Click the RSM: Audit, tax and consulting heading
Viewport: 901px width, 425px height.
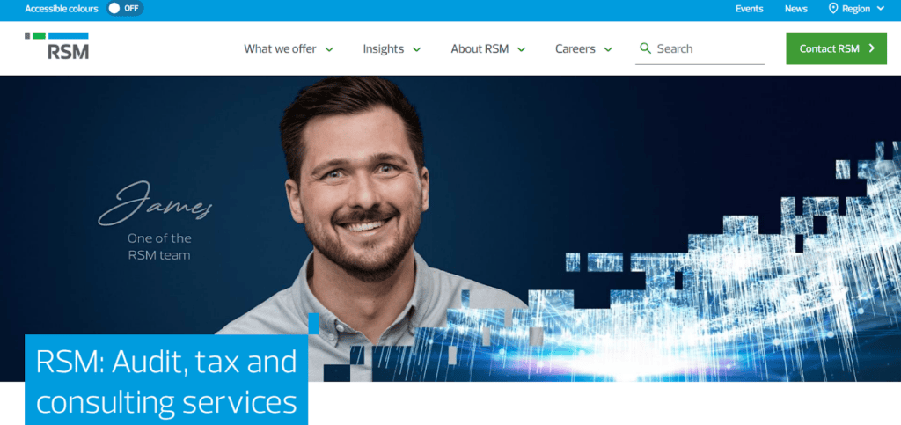pyautogui.click(x=166, y=382)
